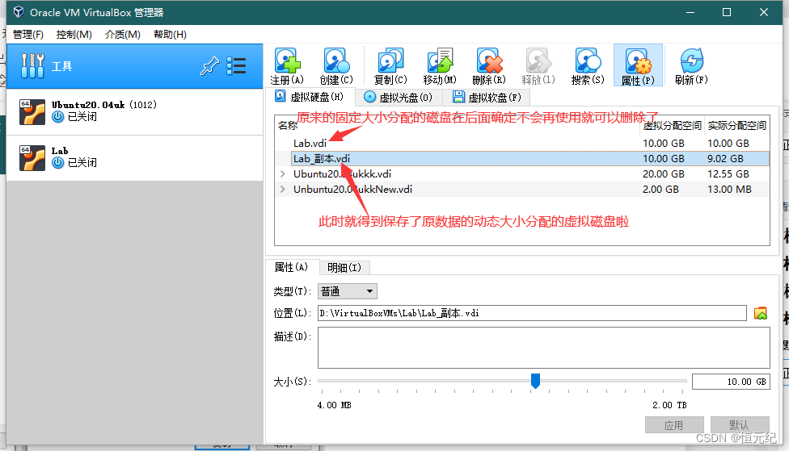Expand the Unbuntu20 New.vdi disk row
Screen dimensions: 789x451
[283, 190]
